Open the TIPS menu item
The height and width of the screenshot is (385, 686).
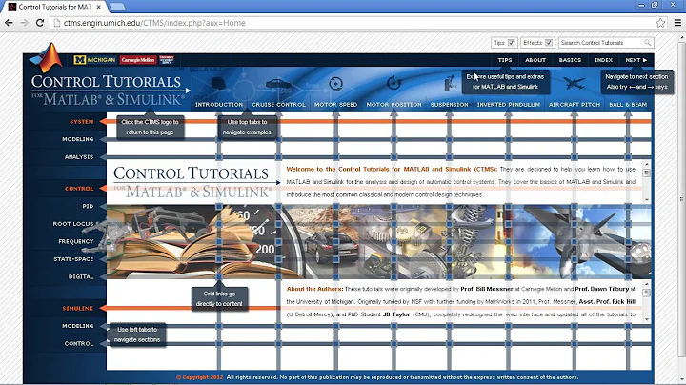504,60
